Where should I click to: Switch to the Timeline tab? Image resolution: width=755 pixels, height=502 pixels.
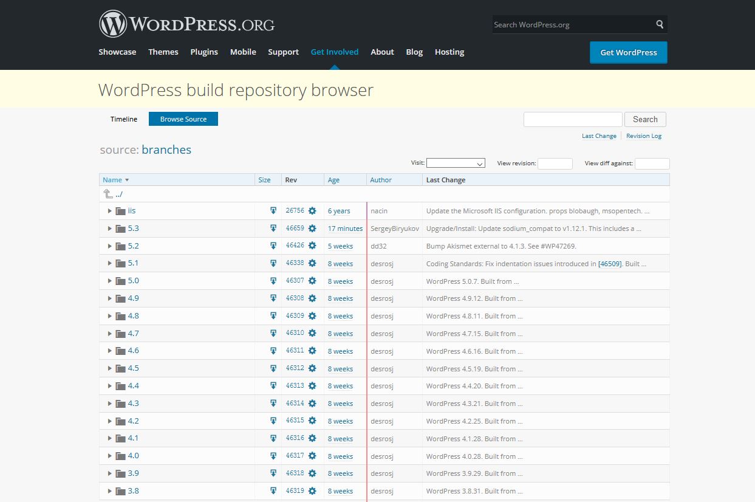click(x=124, y=119)
